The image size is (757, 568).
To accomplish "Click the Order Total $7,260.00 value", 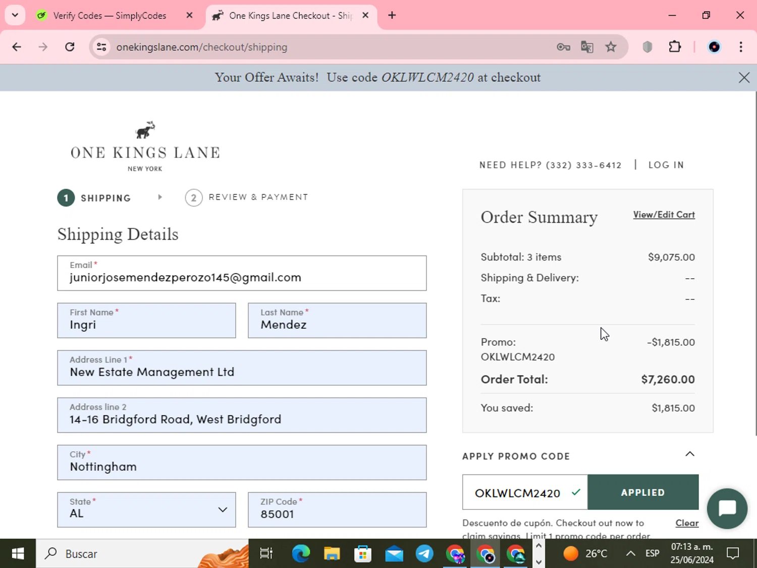I will pos(668,379).
